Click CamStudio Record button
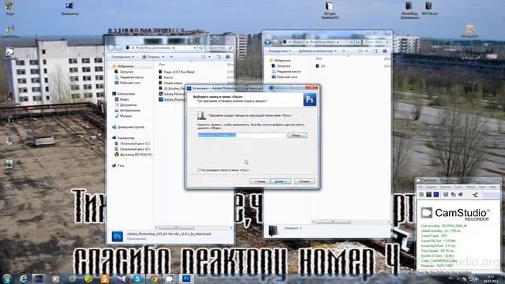This screenshot has height=284, width=505. [421, 195]
